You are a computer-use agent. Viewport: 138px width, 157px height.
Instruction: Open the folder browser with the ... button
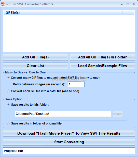click(118, 114)
